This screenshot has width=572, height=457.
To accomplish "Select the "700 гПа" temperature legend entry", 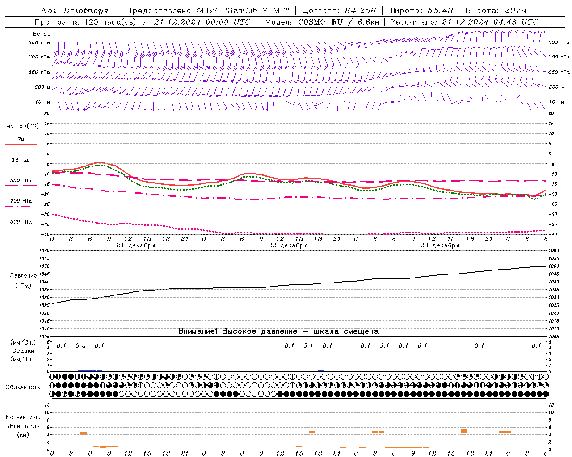I will (x=21, y=201).
